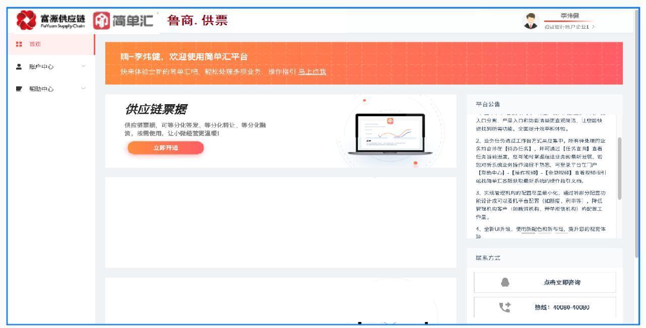Click the user avatar in header

pos(532,20)
